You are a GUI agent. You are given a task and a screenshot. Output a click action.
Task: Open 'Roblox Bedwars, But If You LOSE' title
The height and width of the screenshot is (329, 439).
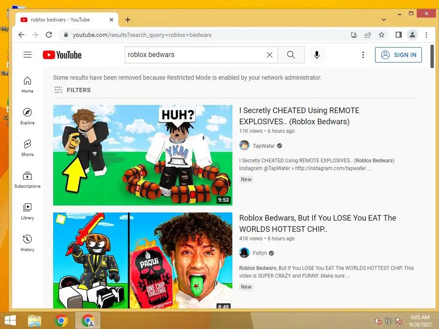coord(318,223)
